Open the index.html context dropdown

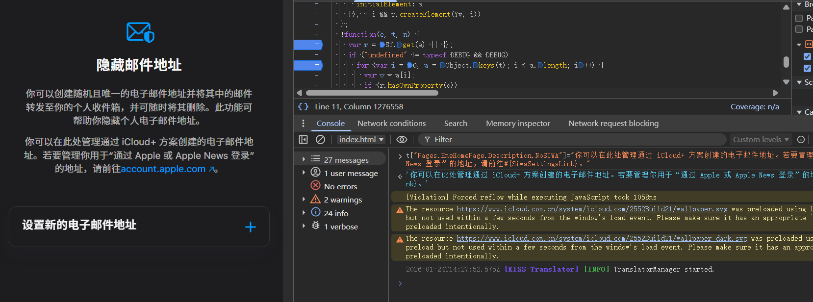click(361, 140)
